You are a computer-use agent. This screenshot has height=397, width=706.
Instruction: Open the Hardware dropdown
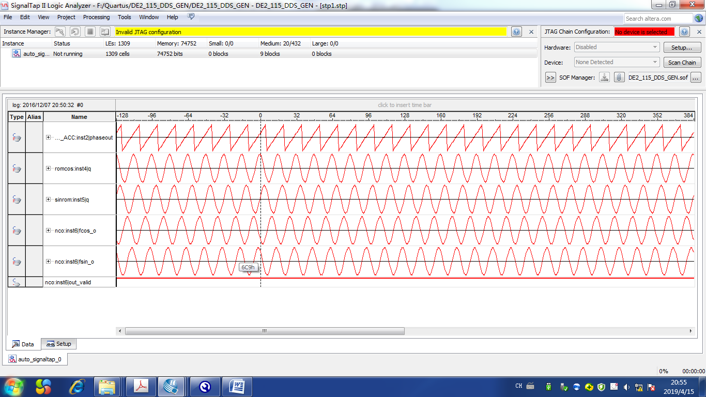(x=617, y=47)
